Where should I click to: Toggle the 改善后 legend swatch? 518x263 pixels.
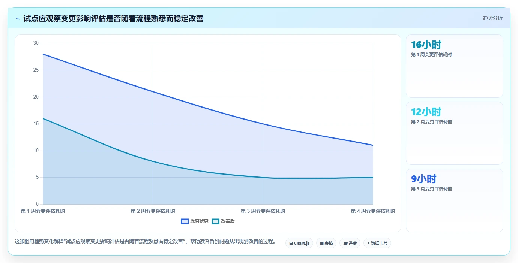coord(215,221)
